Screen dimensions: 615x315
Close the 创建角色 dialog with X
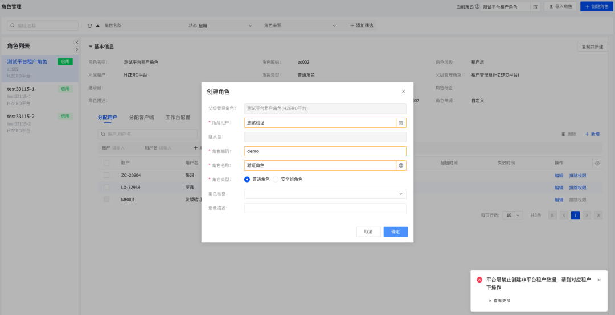pyautogui.click(x=404, y=92)
